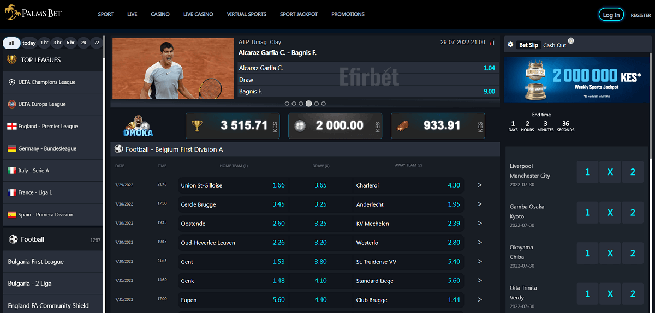Image resolution: width=655 pixels, height=313 pixels.
Task: Open the Live menu
Action: (132, 14)
